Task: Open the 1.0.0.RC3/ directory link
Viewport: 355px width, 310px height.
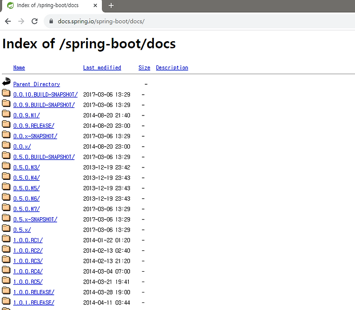Action: pyautogui.click(x=28, y=261)
